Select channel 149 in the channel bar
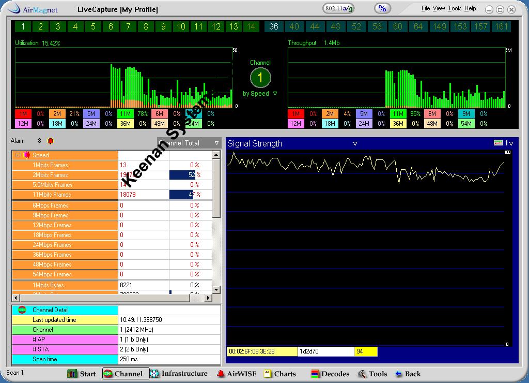 click(439, 26)
